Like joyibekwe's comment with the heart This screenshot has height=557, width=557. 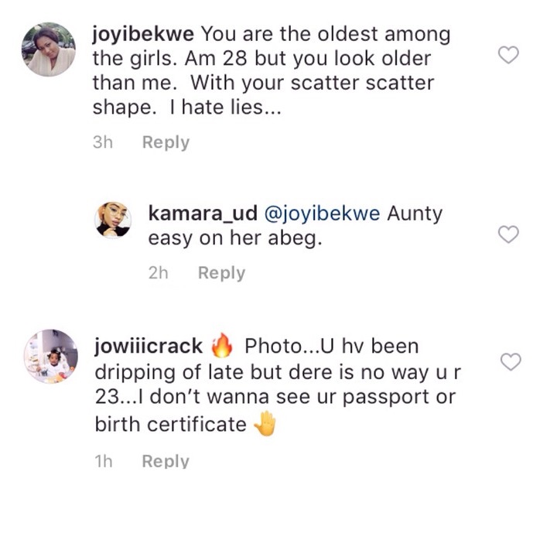pyautogui.click(x=507, y=55)
